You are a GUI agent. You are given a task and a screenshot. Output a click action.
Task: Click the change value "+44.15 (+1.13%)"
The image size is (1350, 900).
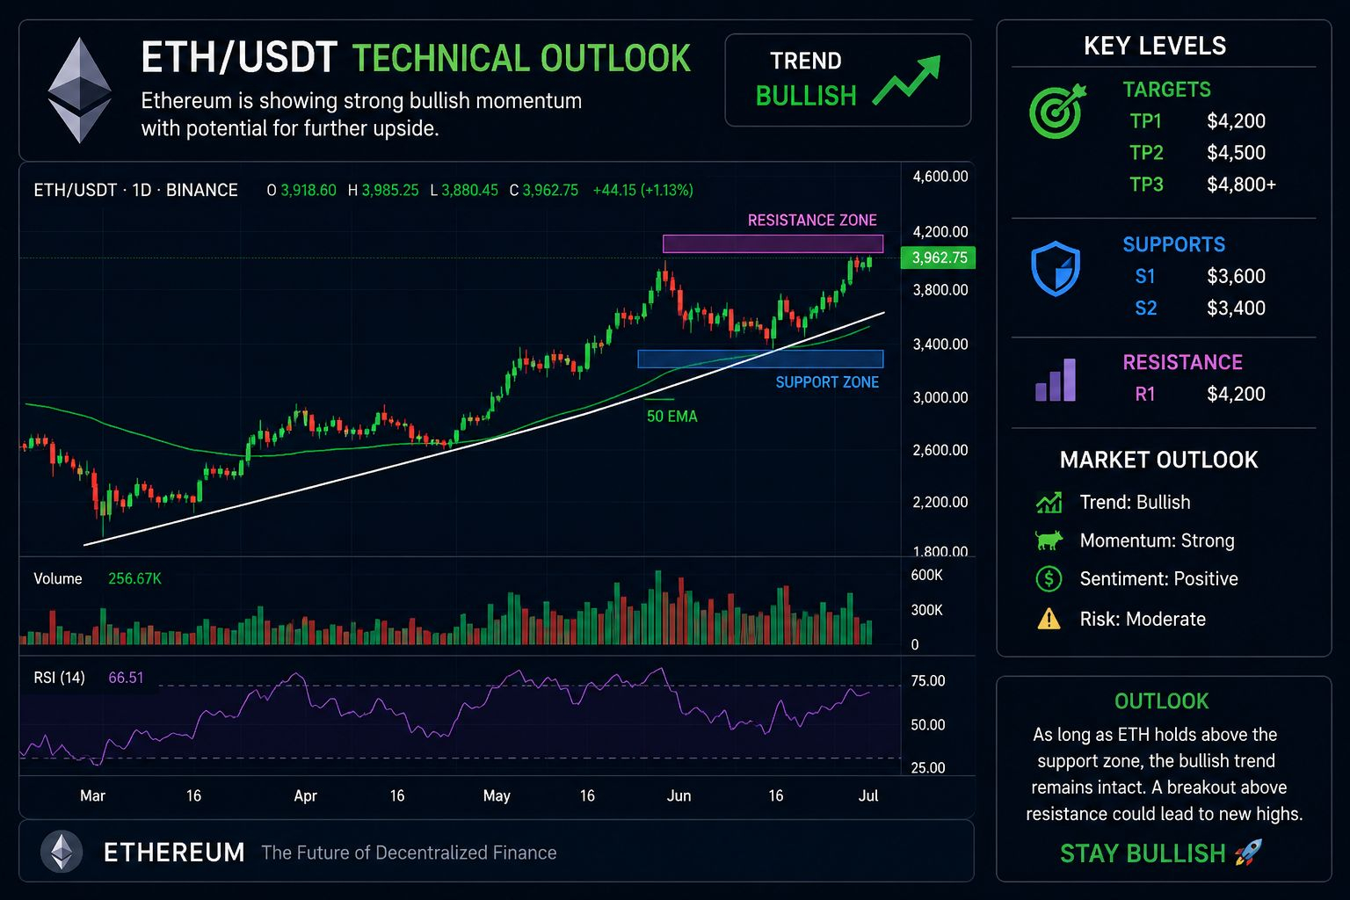643,190
